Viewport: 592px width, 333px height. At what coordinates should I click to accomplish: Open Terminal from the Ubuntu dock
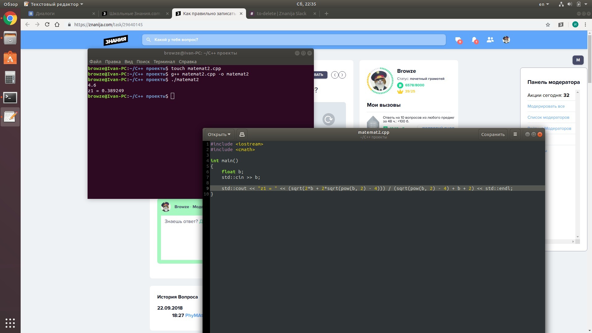(x=10, y=98)
